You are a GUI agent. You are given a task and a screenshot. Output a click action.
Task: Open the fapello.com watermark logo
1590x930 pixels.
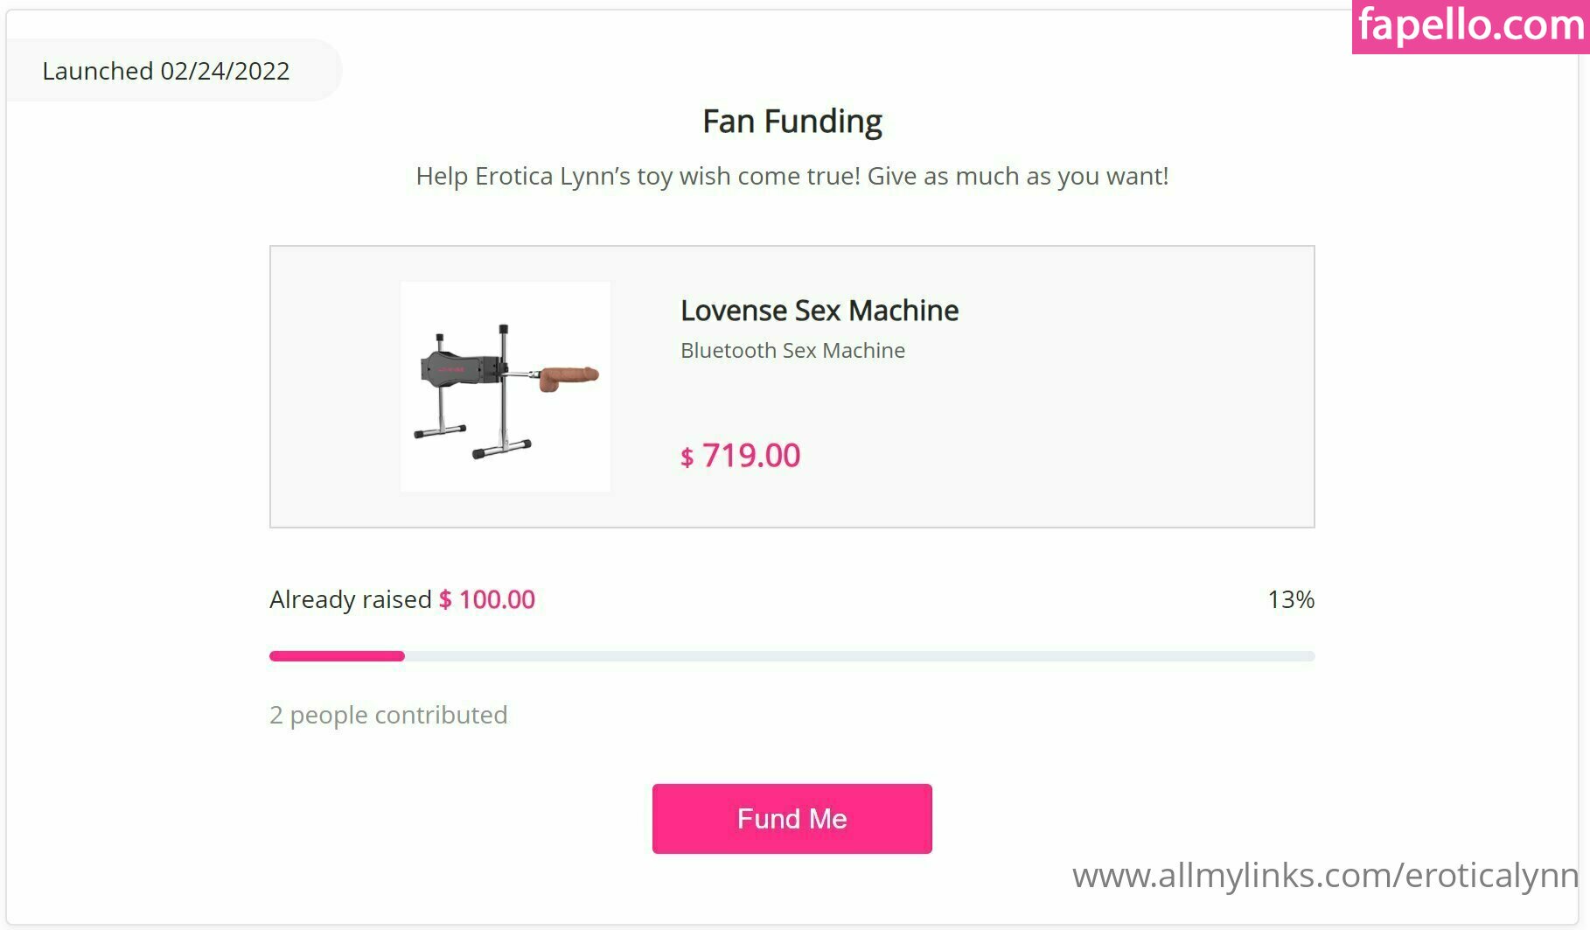[x=1470, y=26]
